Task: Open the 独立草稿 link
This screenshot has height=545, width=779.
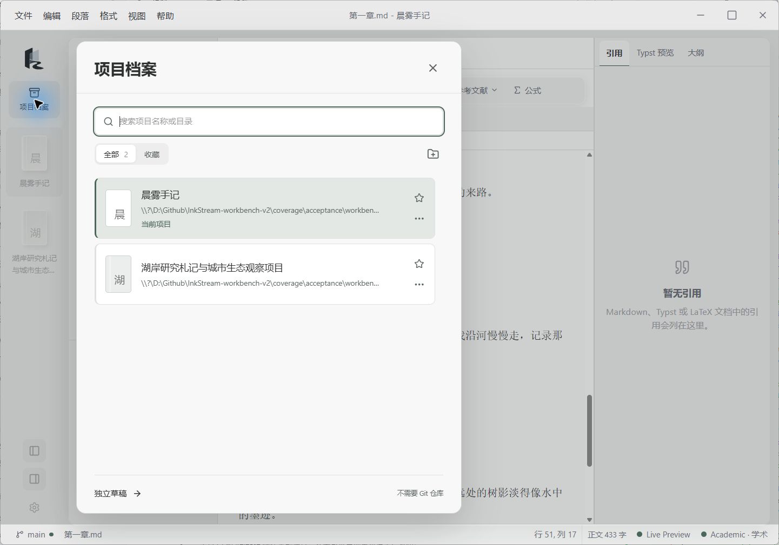Action: point(117,493)
